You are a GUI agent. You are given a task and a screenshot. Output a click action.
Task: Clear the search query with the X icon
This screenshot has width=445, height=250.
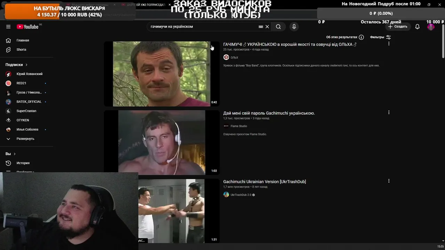point(267,27)
